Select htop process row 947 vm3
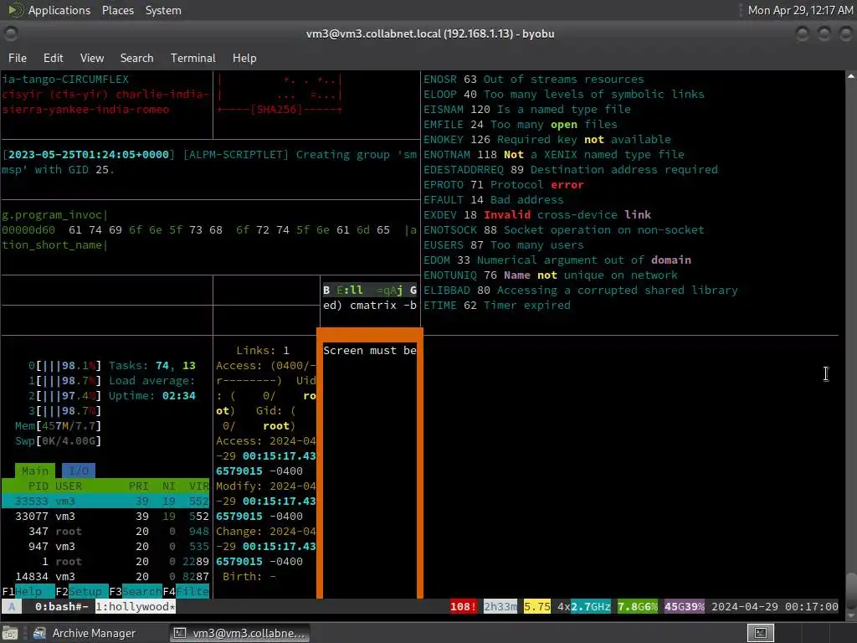Screen dimensions: 857x643 tap(105, 546)
